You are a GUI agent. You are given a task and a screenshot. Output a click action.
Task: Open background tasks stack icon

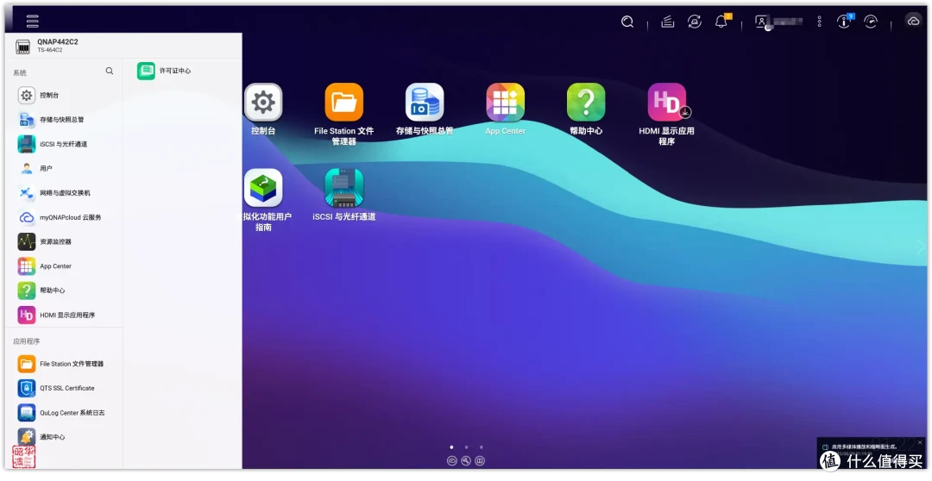coord(667,22)
